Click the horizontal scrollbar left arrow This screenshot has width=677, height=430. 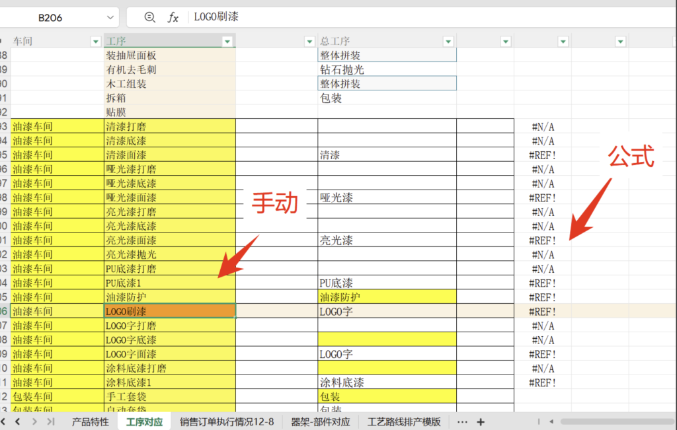[x=551, y=422]
